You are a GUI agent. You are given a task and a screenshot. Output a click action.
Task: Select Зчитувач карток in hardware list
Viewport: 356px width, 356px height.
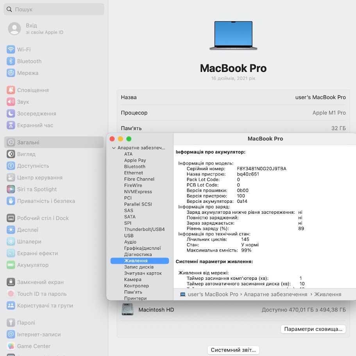pos(143,273)
